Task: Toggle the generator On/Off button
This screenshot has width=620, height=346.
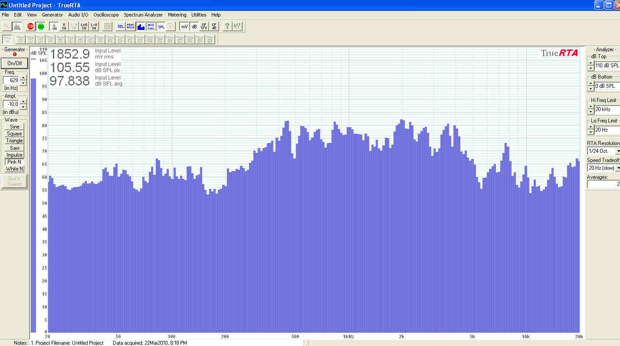Action: (14, 63)
